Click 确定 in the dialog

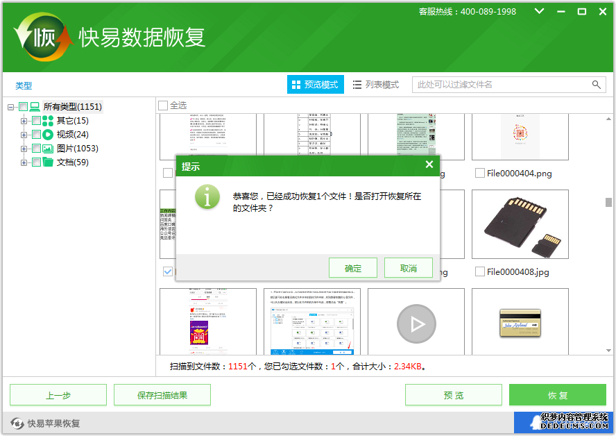click(x=353, y=268)
